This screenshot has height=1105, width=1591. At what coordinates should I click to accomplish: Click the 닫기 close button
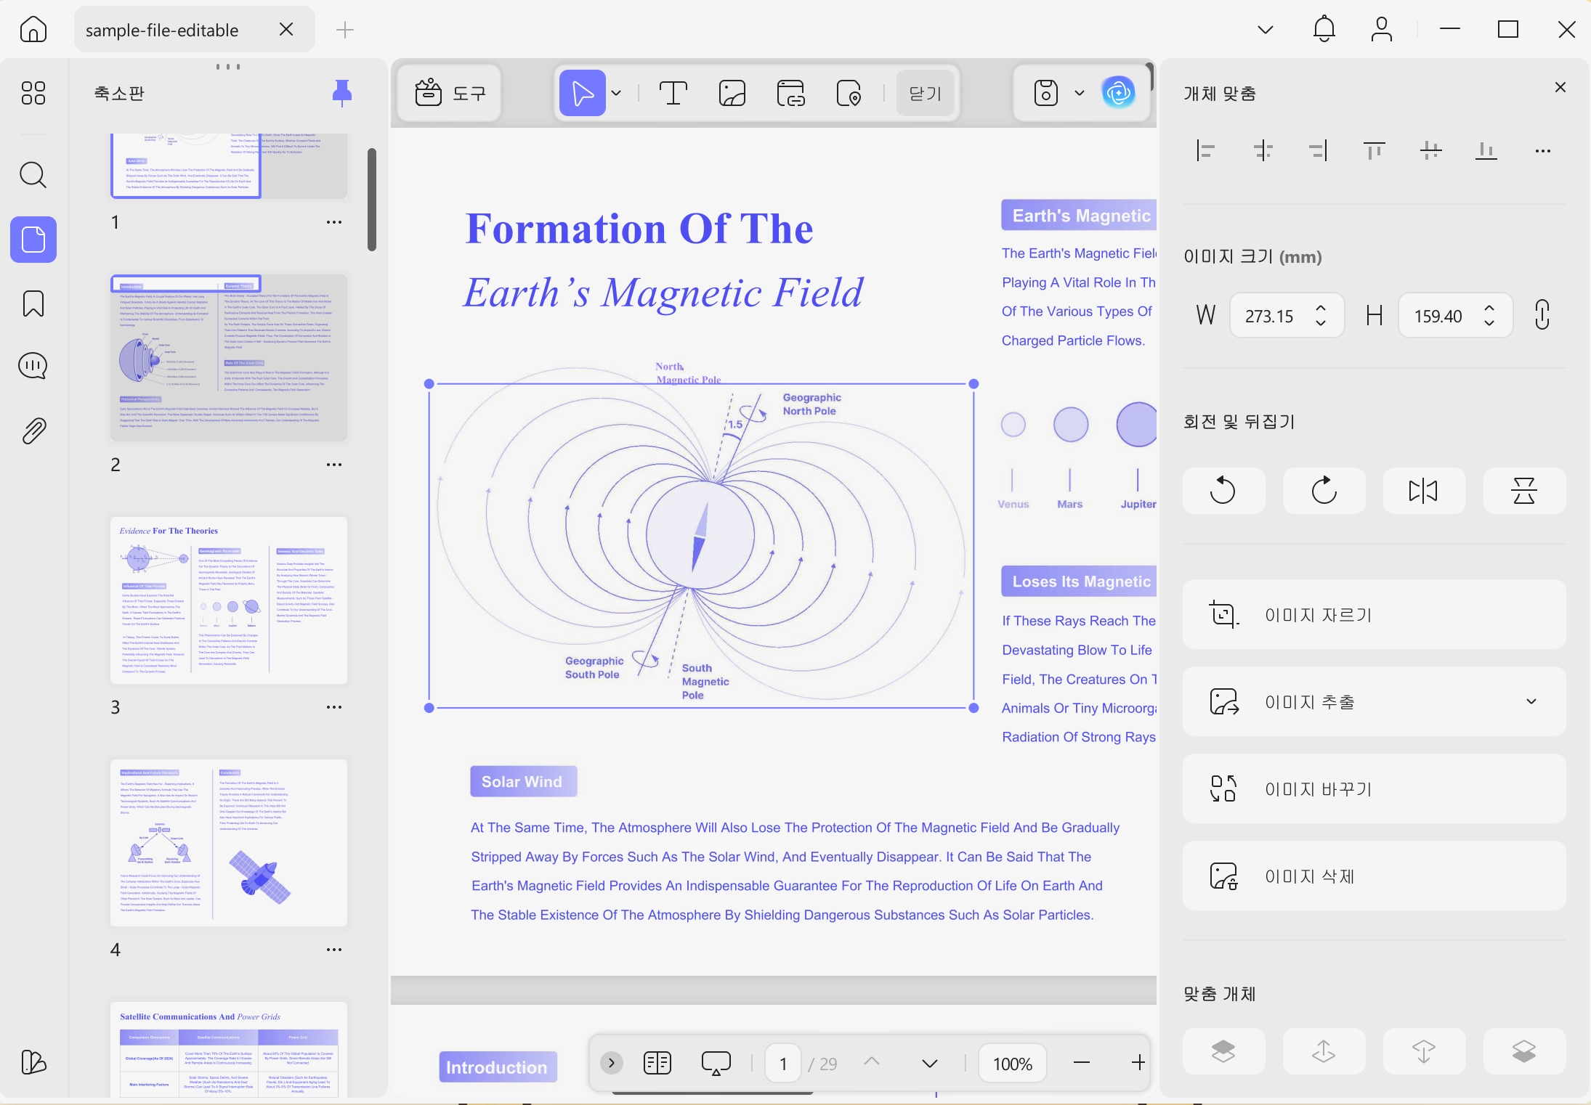[925, 93]
